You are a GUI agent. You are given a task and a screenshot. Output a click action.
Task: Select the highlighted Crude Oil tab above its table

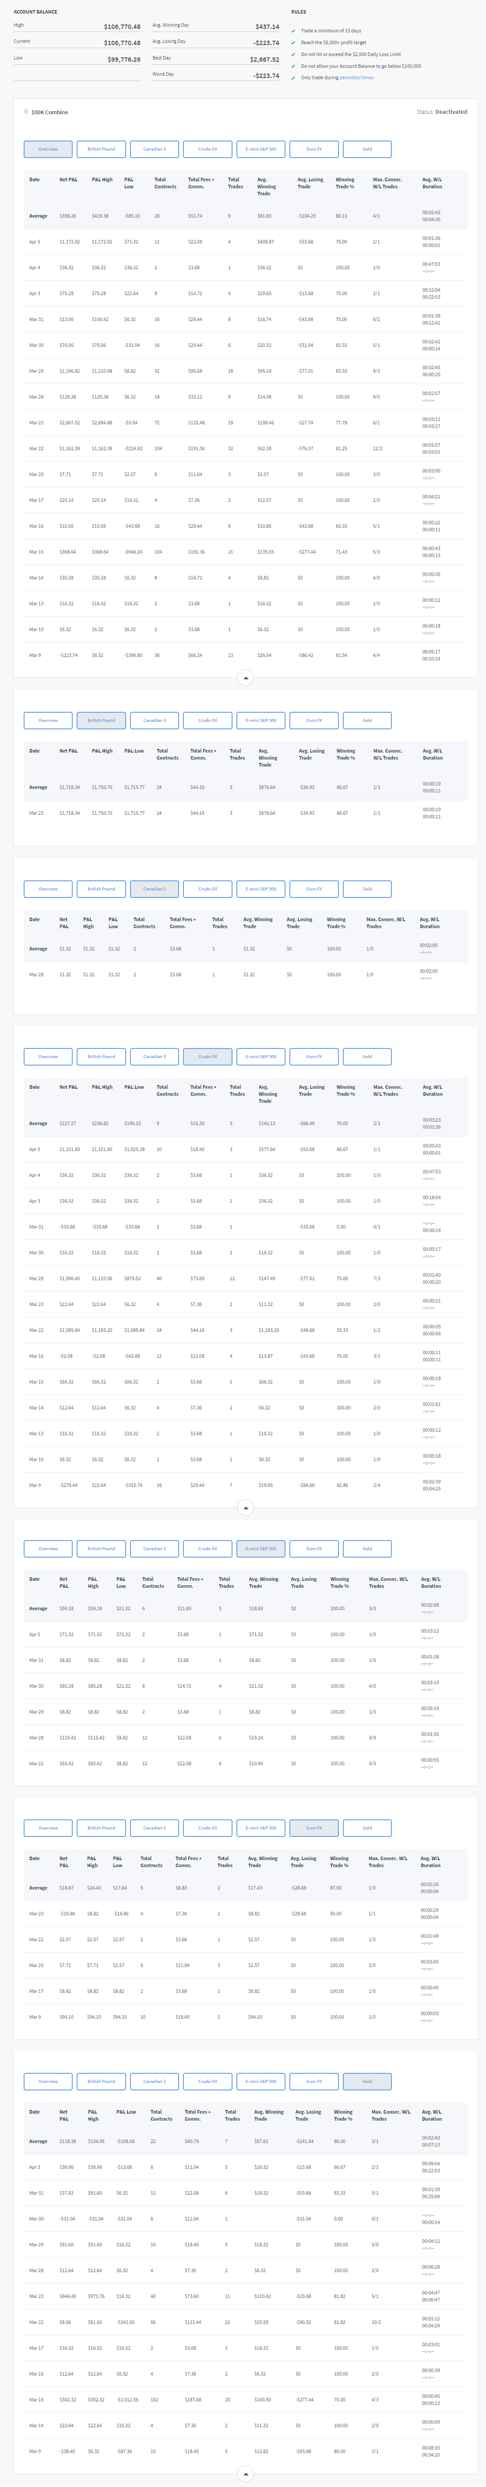(208, 1056)
